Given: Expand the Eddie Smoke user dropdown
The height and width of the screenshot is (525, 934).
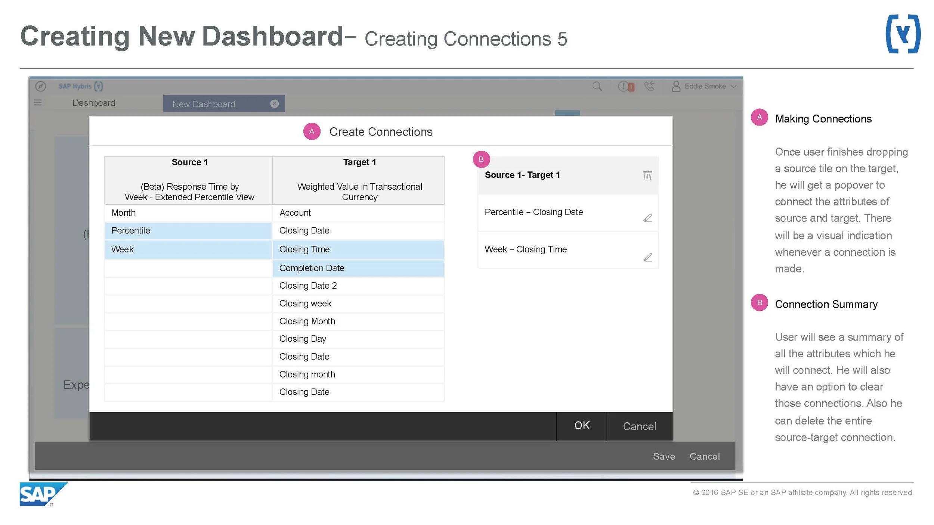Looking at the screenshot, I should (733, 86).
